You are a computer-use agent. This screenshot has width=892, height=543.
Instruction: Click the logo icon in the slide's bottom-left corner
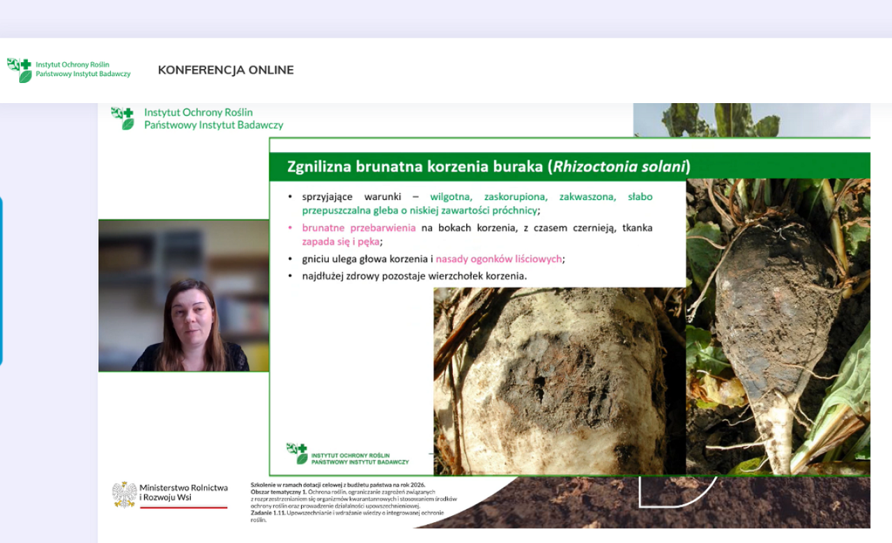point(297,452)
